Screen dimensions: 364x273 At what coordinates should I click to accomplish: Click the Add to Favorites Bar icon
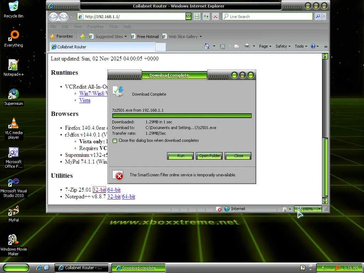83,37
